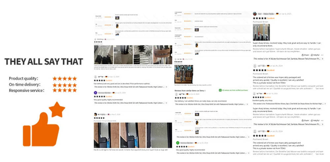This screenshot has width=330, height=162.
Task: Open the round wooden knife holder photo
Action: [162, 55]
